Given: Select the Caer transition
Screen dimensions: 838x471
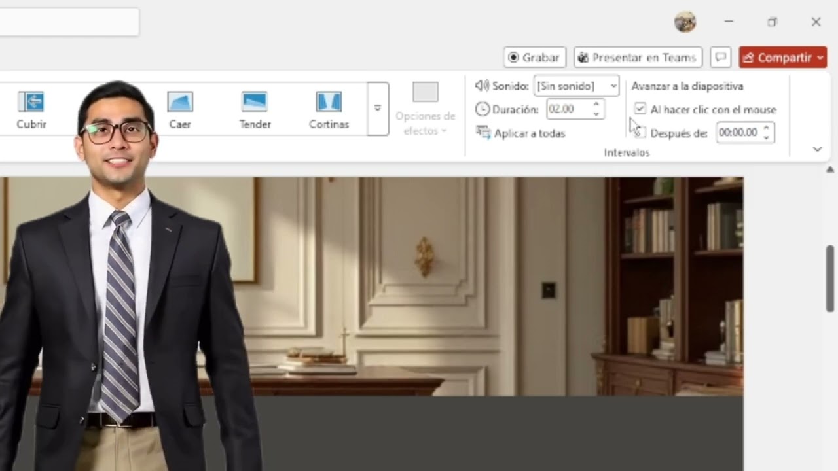Looking at the screenshot, I should point(180,109).
